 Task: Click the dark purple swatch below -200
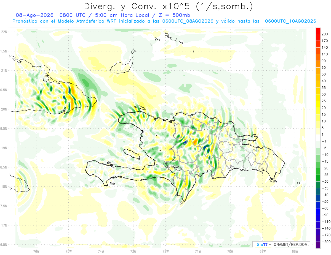click(318, 245)
